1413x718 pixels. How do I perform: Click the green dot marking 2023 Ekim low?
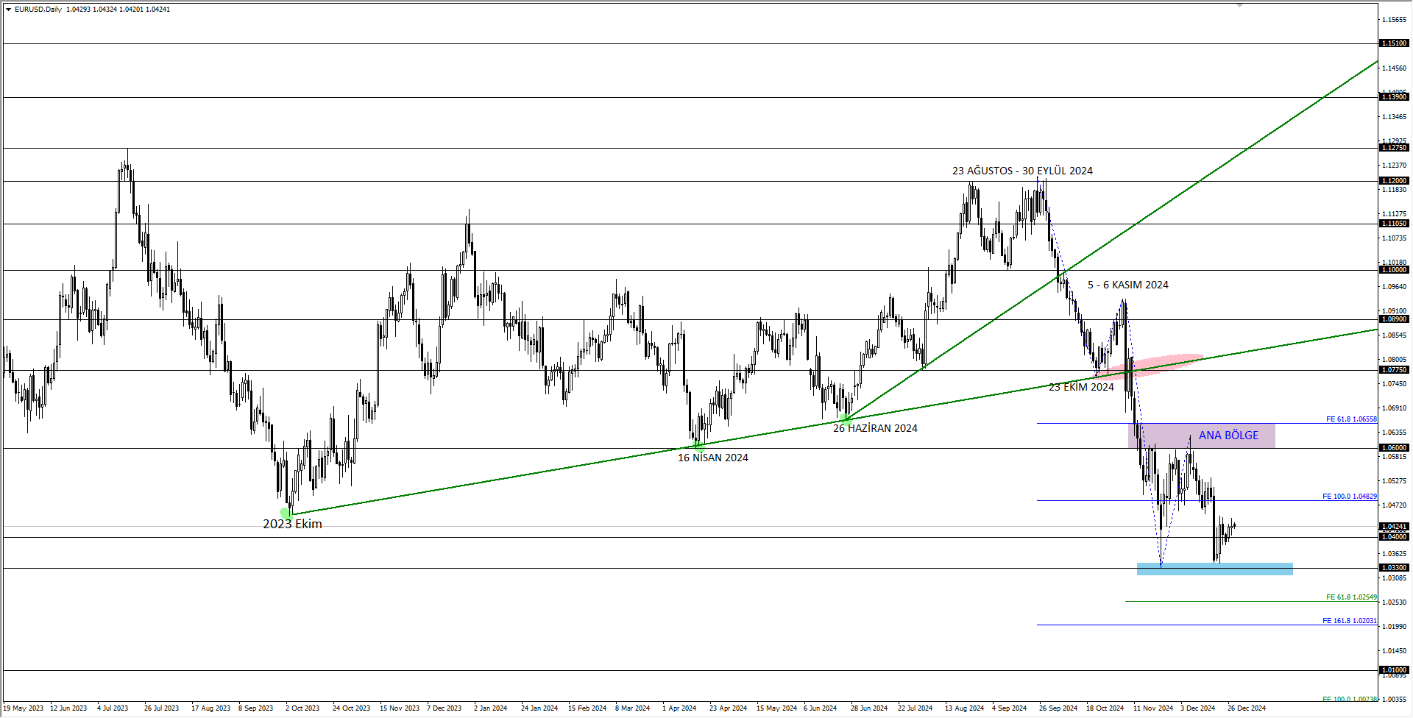tap(286, 513)
